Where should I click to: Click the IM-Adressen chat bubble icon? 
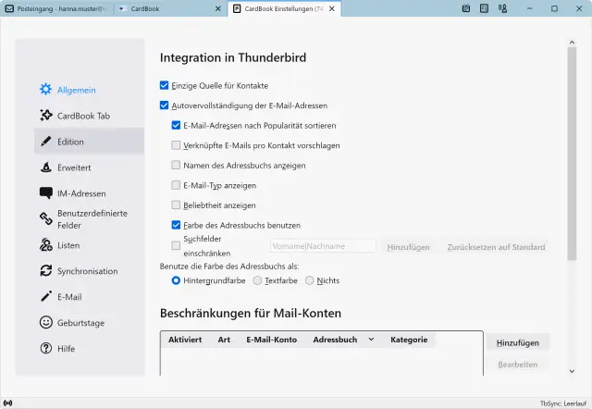(x=45, y=193)
